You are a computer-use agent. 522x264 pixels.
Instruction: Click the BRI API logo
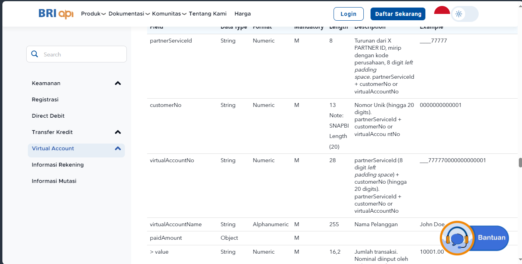(x=56, y=14)
